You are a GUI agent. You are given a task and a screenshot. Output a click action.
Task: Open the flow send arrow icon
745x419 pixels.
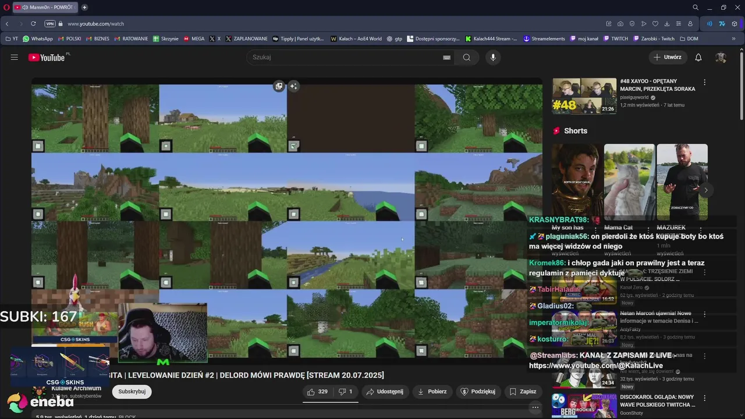[644, 24]
